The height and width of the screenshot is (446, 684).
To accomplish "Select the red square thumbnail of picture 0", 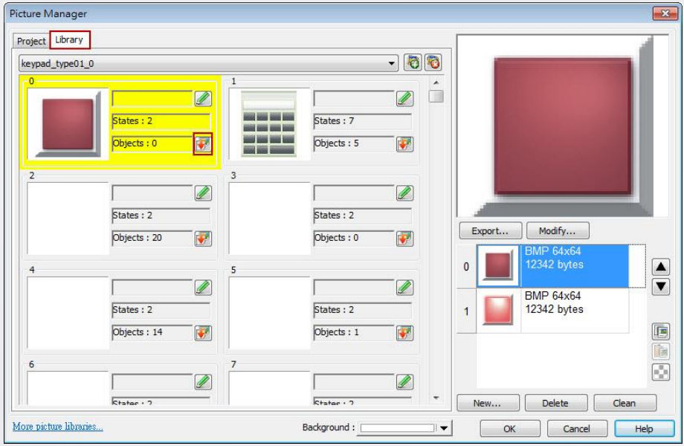I will pyautogui.click(x=68, y=124).
